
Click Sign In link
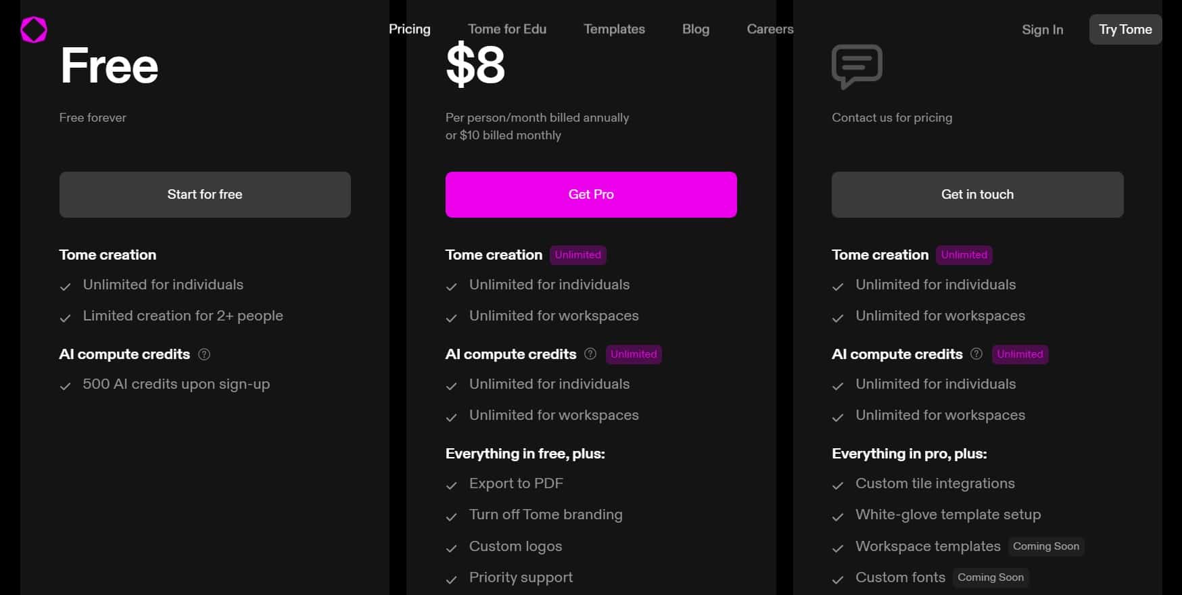coord(1043,30)
